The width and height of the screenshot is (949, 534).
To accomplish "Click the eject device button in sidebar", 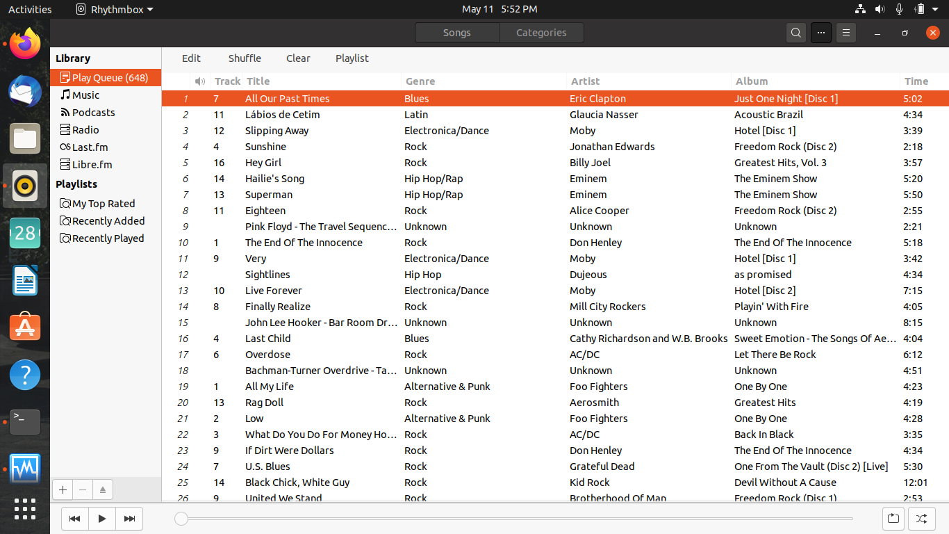I will (x=103, y=489).
